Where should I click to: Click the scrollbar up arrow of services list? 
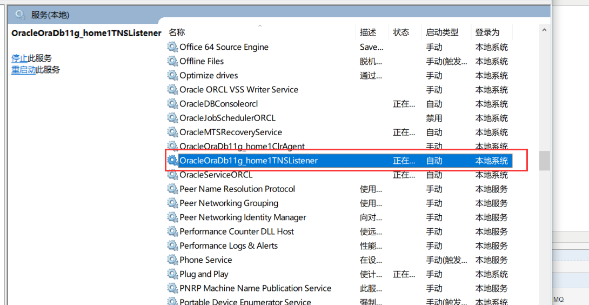[545, 30]
